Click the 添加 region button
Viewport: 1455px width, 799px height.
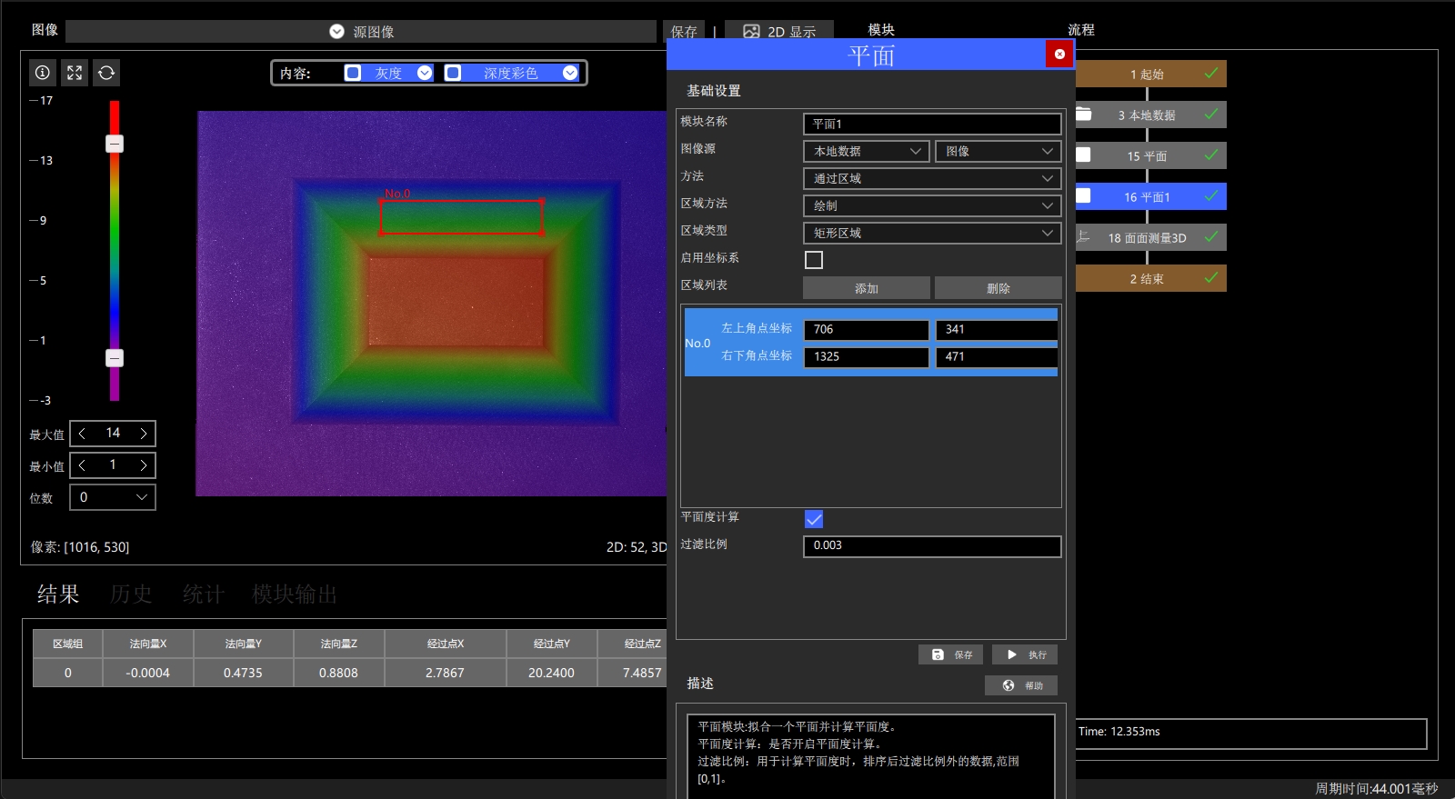(867, 288)
